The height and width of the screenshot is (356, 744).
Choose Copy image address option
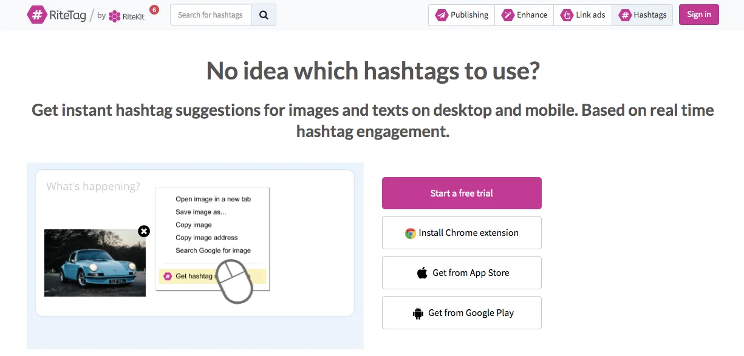[206, 238]
